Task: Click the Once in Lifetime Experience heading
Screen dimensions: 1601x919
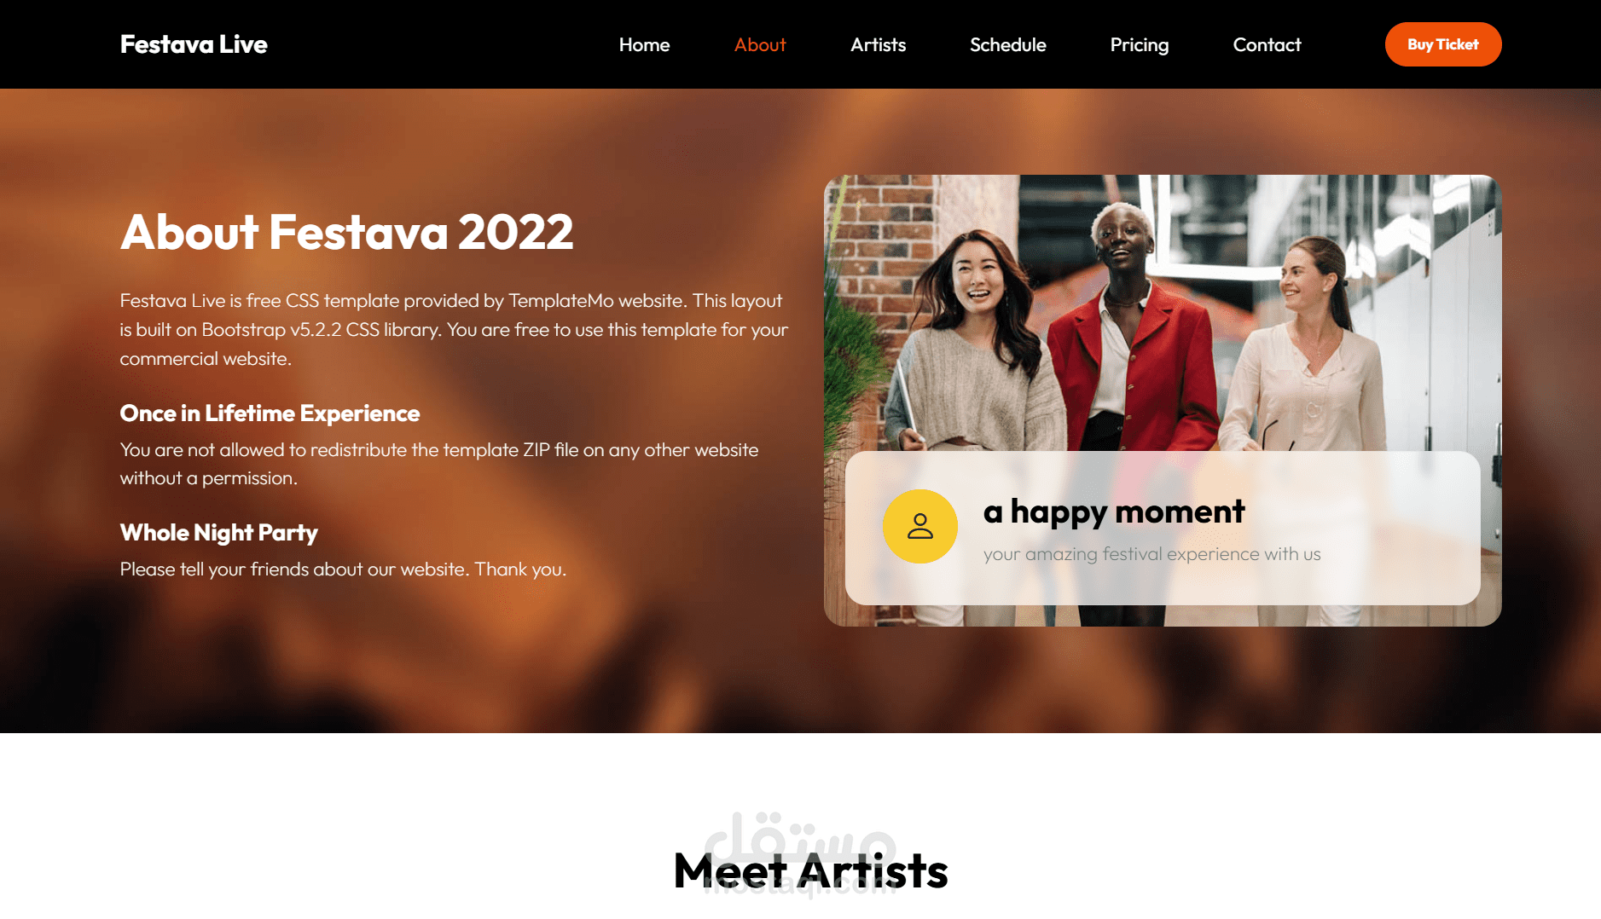Action: (x=270, y=413)
